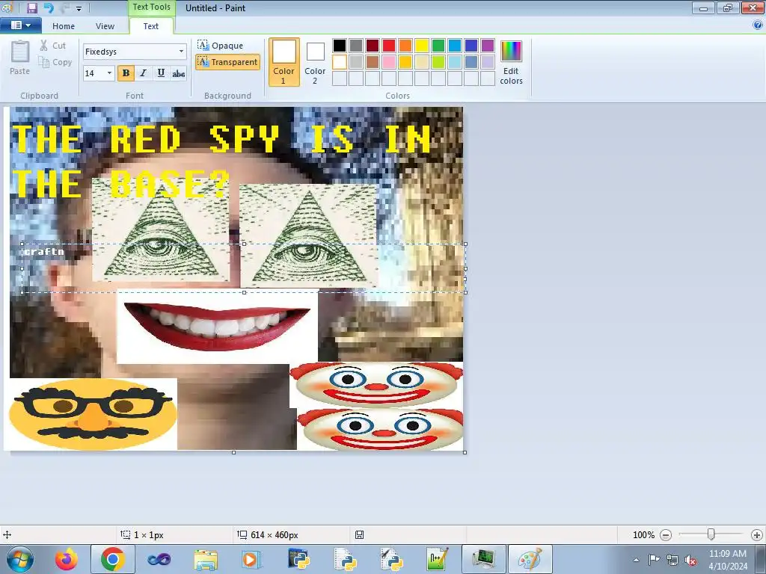
Task: Click the Paint palette taskbar icon
Action: [530, 559]
